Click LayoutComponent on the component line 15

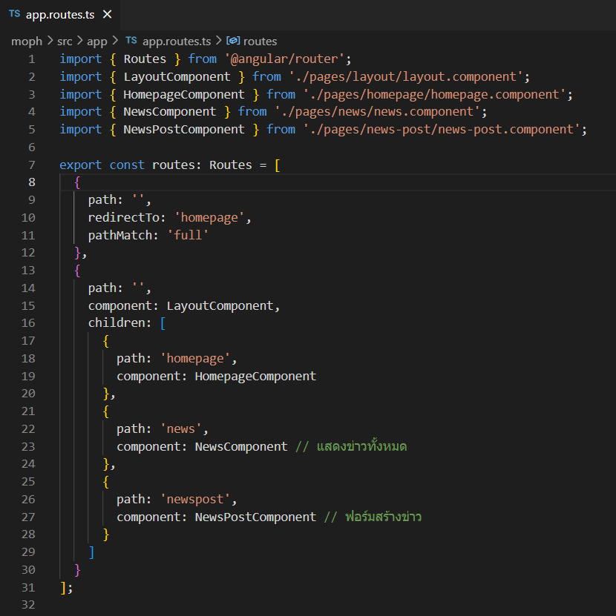click(x=223, y=305)
